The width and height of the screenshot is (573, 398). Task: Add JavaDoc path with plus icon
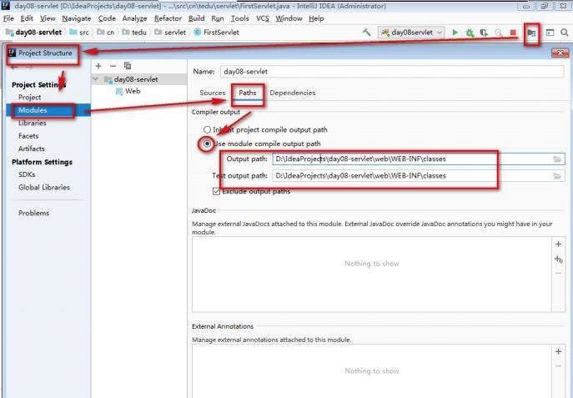pos(558,244)
